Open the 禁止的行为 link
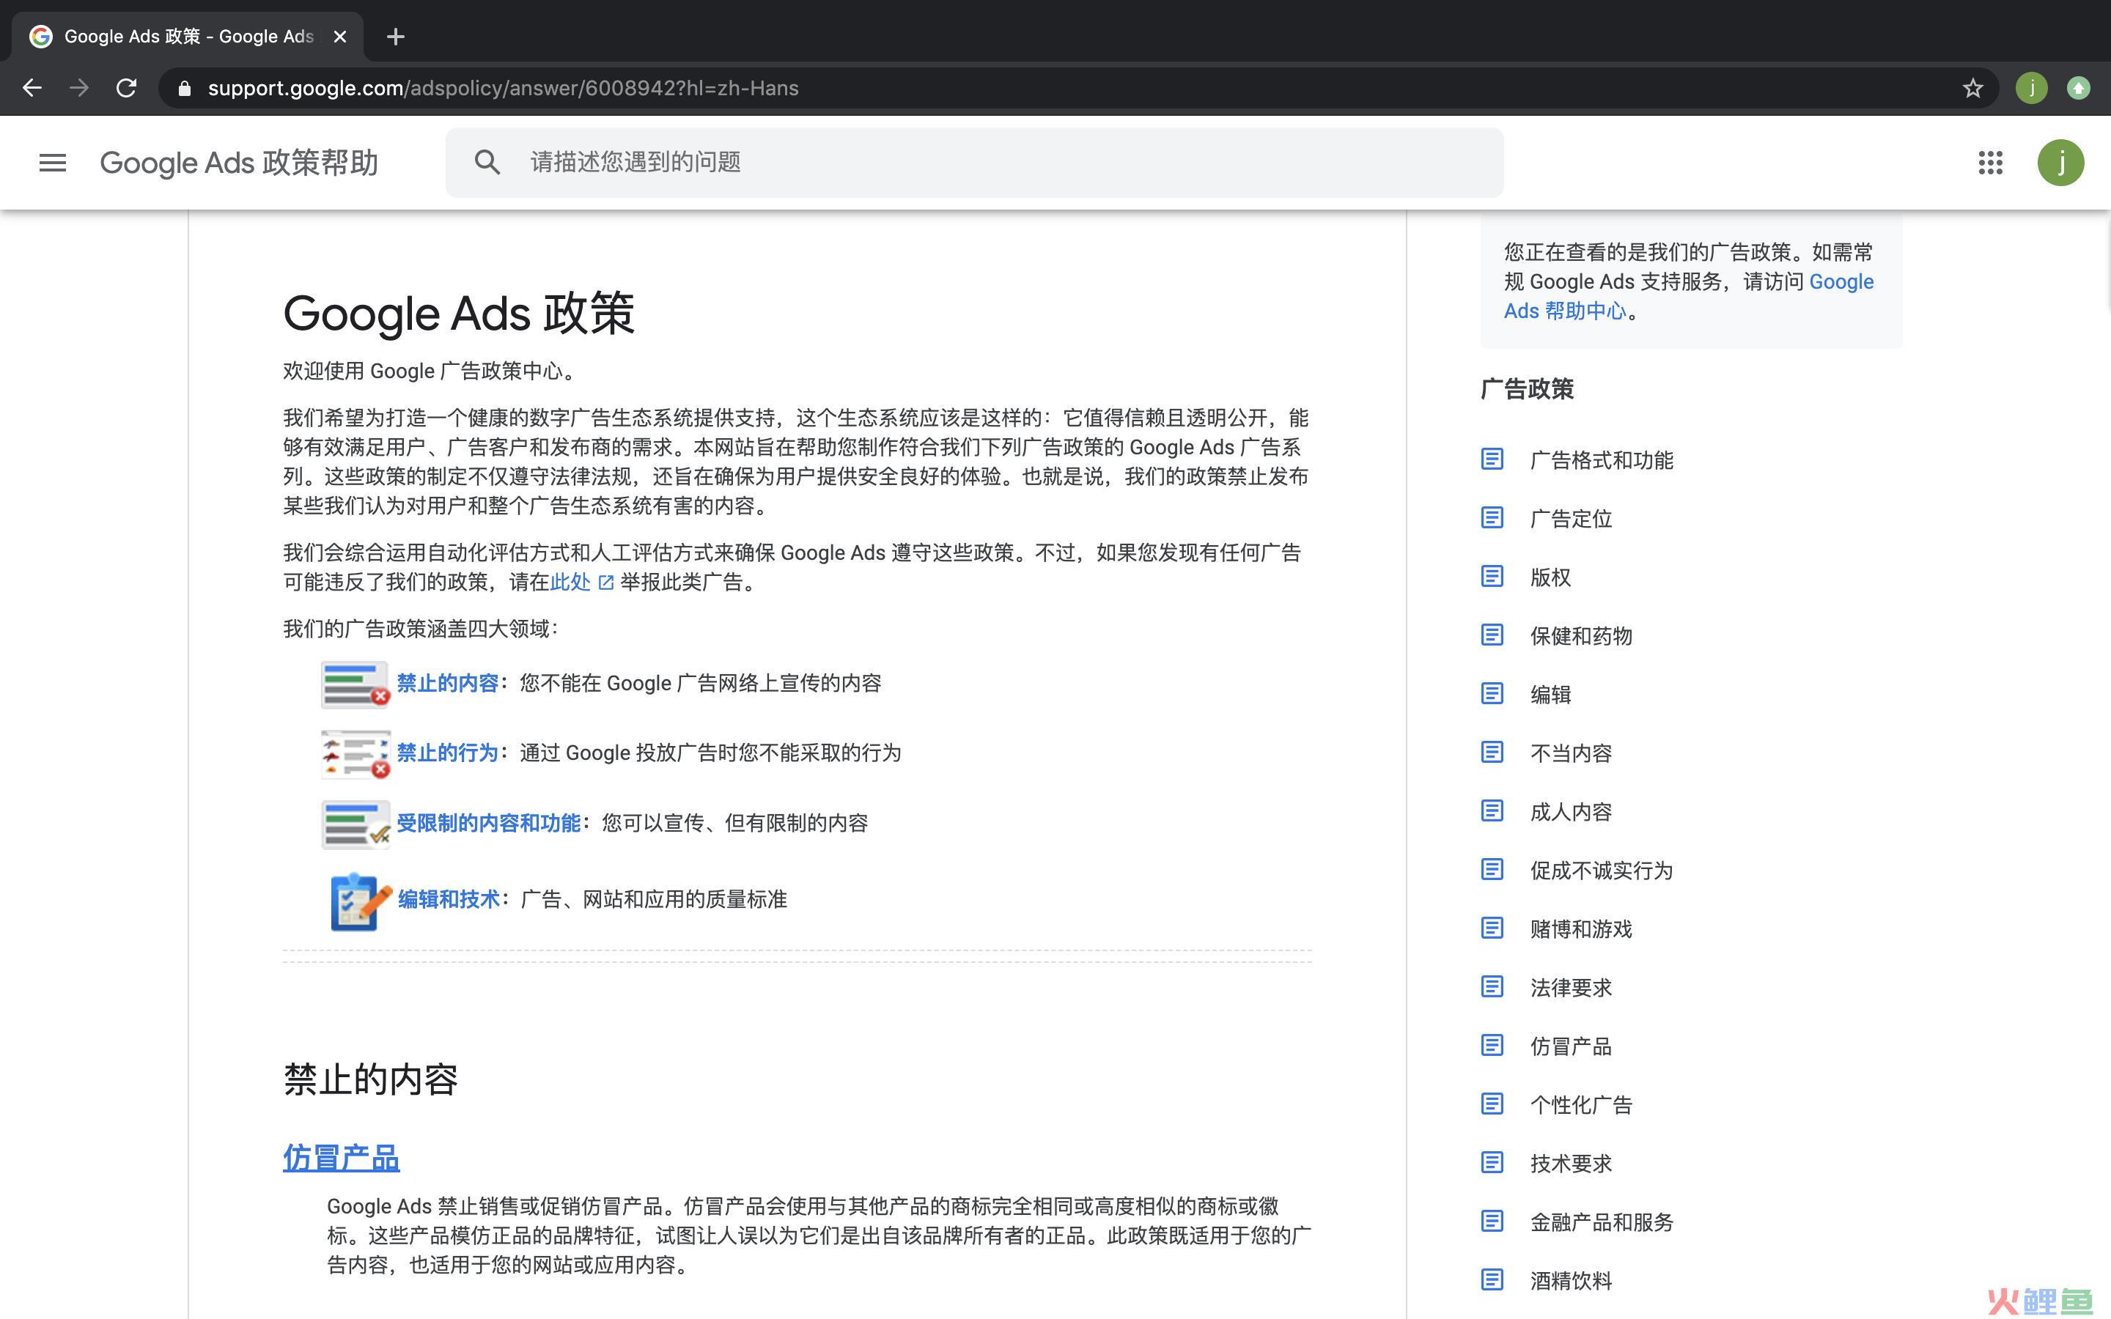This screenshot has width=2111, height=1319. tap(448, 753)
